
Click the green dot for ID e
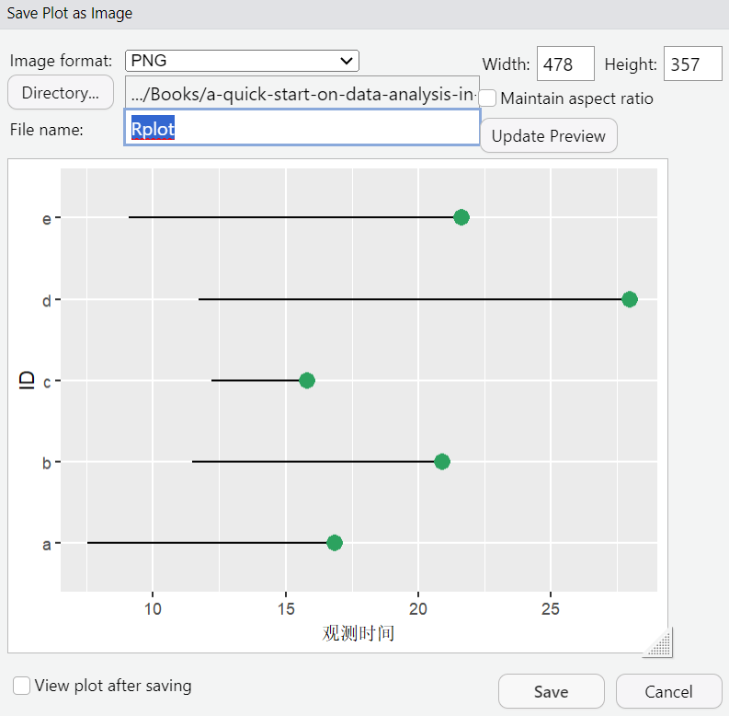coord(461,217)
